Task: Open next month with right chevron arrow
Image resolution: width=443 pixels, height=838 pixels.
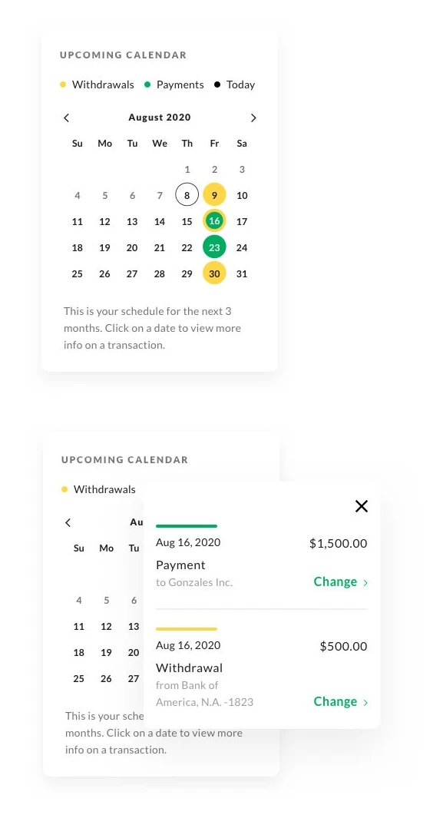Action: click(253, 118)
